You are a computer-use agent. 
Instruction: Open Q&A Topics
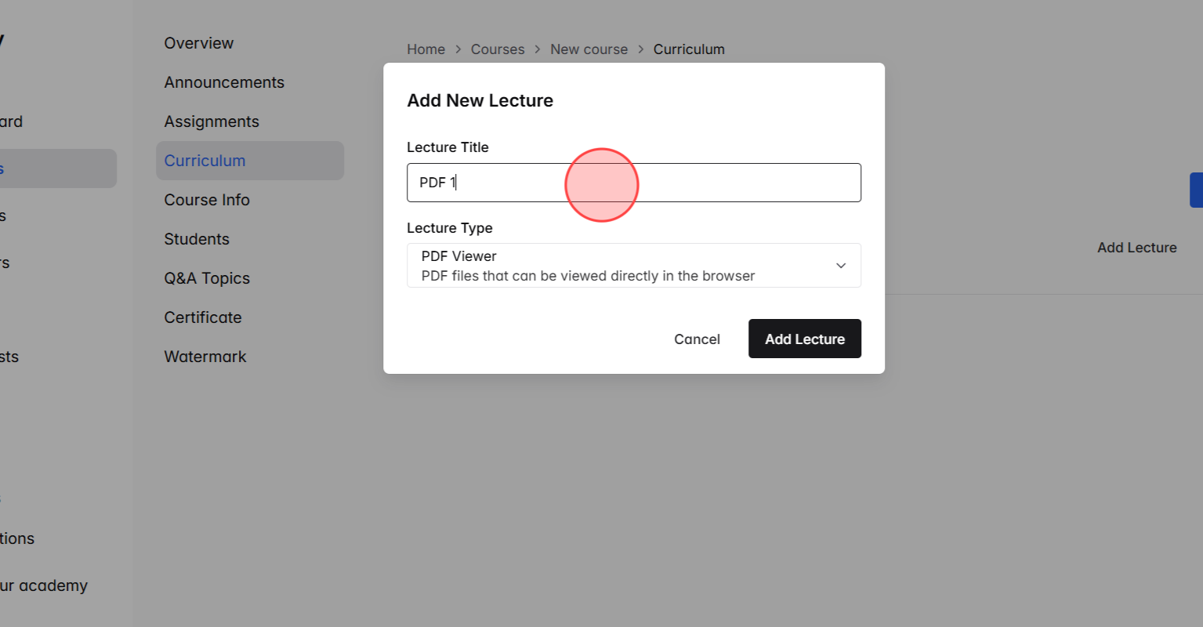206,277
